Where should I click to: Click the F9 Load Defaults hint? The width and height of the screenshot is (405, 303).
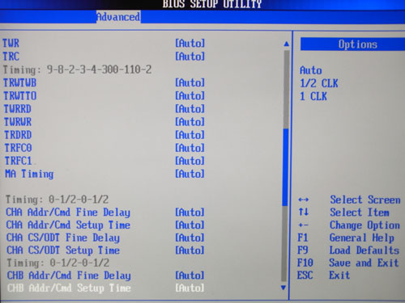[x=348, y=250]
